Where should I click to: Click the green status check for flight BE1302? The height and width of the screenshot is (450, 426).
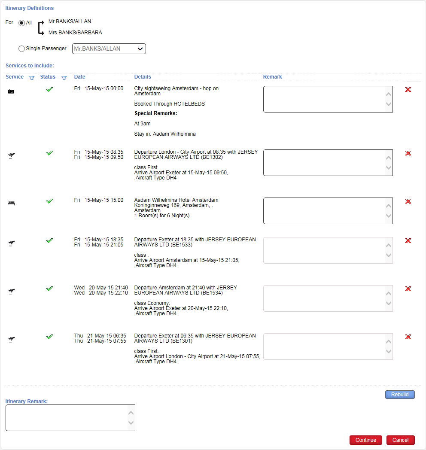pyautogui.click(x=49, y=153)
